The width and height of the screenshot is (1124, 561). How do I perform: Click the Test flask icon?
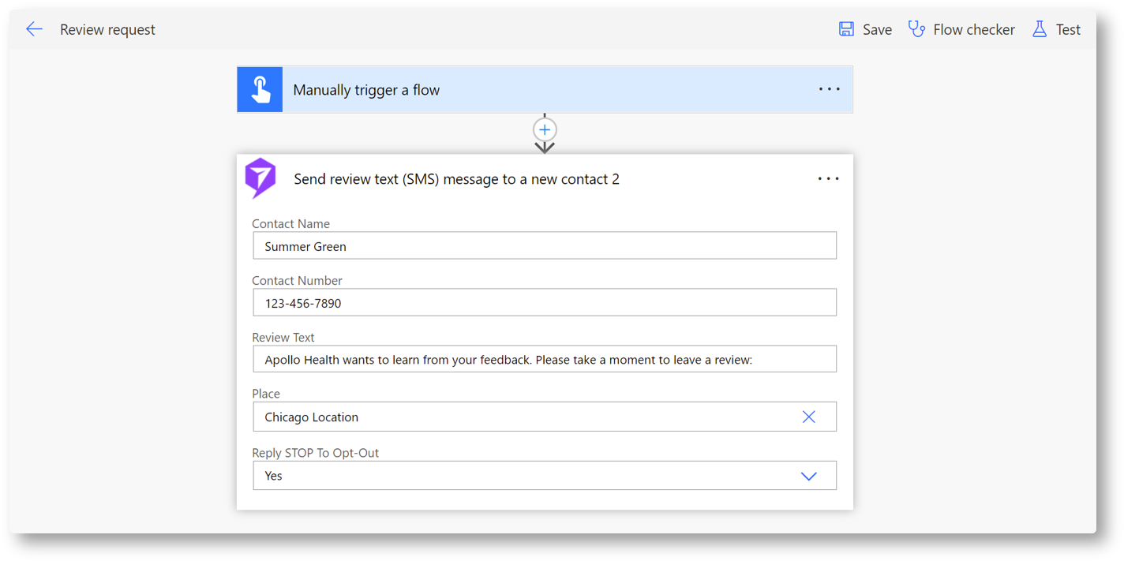coord(1040,29)
